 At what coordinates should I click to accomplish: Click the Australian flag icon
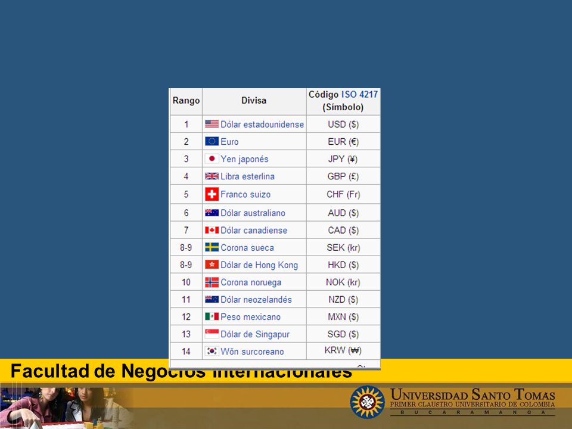(212, 213)
